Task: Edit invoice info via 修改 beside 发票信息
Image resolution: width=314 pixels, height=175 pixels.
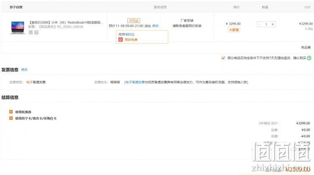Action: pyautogui.click(x=24, y=69)
